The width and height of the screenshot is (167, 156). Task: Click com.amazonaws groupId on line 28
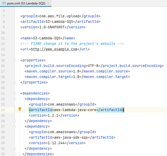coord(61,132)
